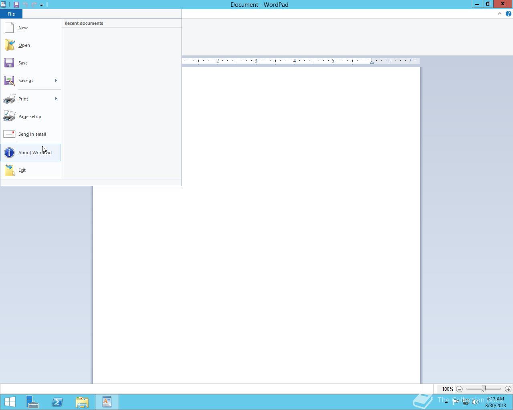This screenshot has height=410, width=513.
Task: Minimize the ribbon using the chevron
Action: (500, 14)
